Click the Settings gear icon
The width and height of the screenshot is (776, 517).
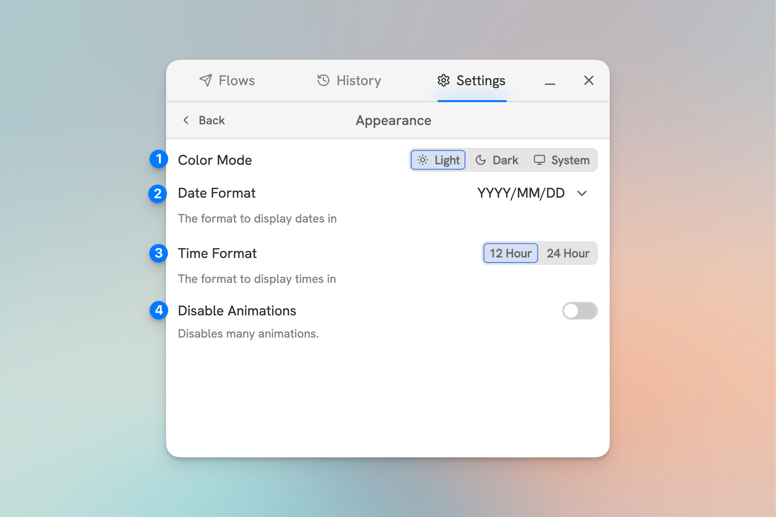pyautogui.click(x=443, y=80)
